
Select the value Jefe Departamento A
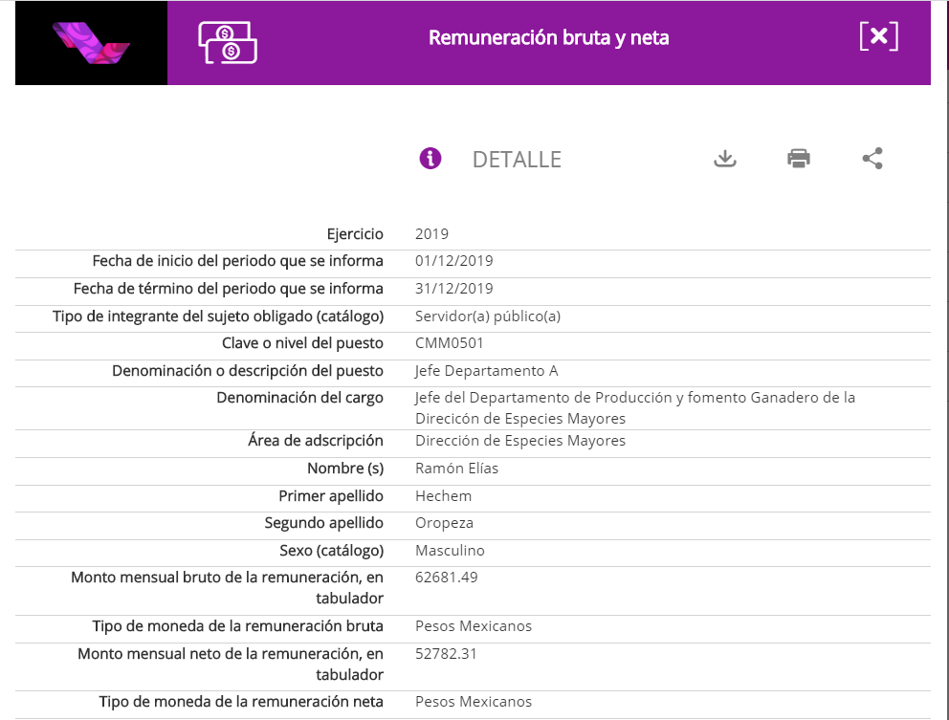(x=487, y=371)
